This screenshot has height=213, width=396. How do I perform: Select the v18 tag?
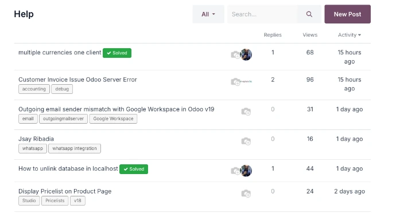coord(77,200)
